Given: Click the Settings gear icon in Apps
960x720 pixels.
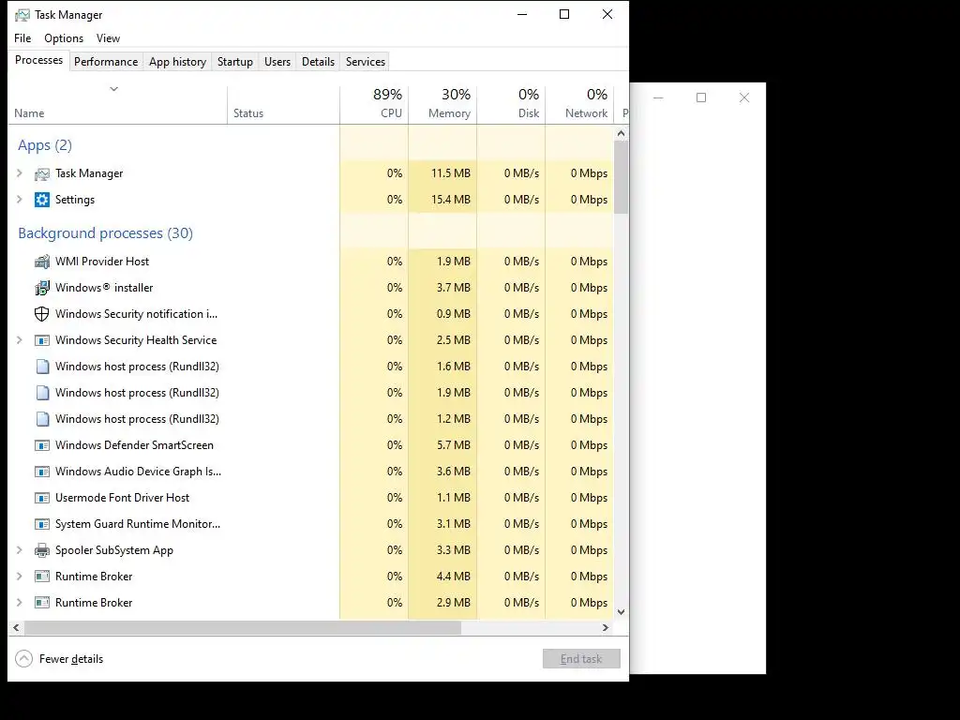Looking at the screenshot, I should [41, 200].
